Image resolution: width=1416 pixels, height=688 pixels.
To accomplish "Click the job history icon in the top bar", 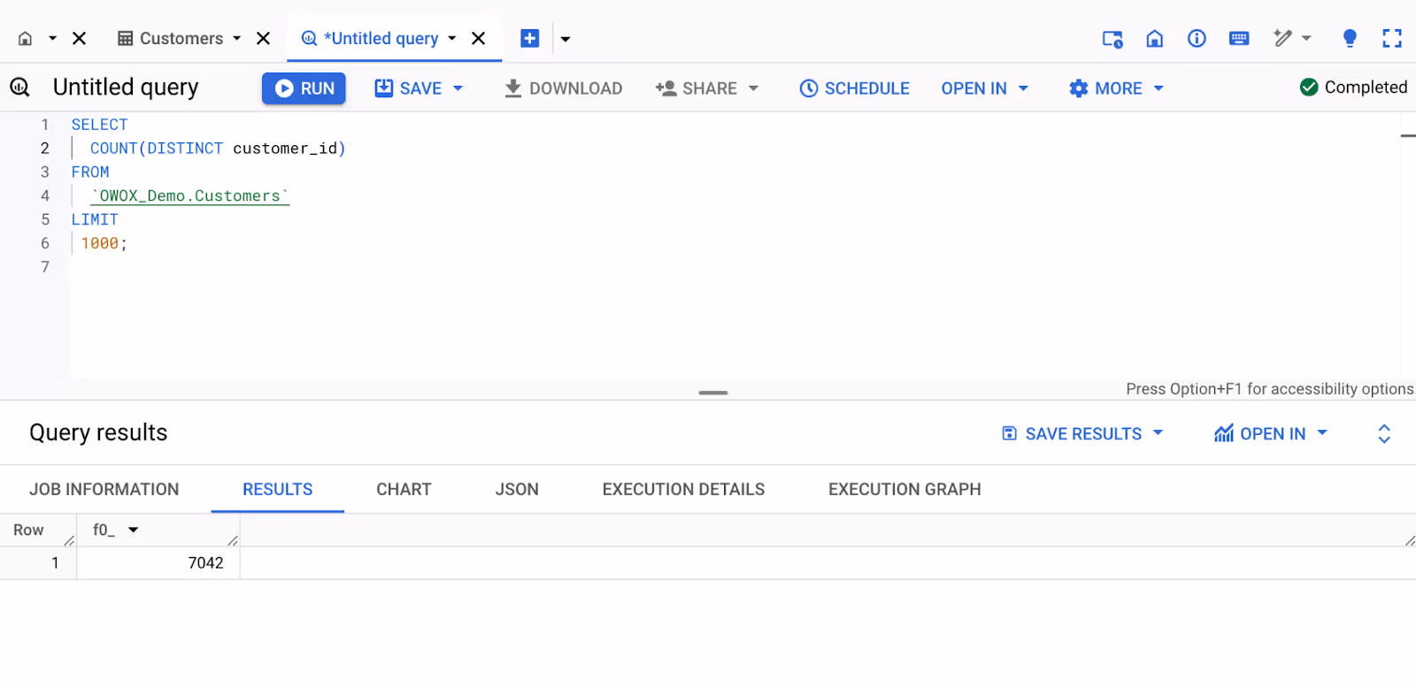I will click(x=1112, y=39).
